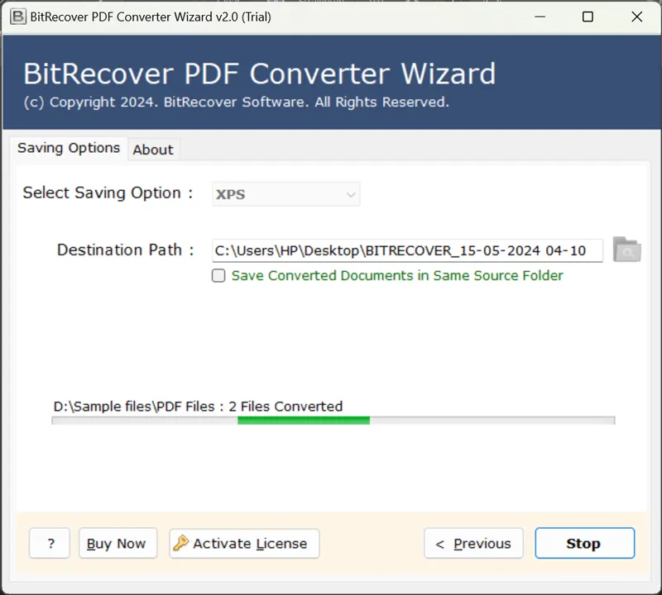This screenshot has width=662, height=595.
Task: Click the Destination Path text field
Action: tap(406, 250)
